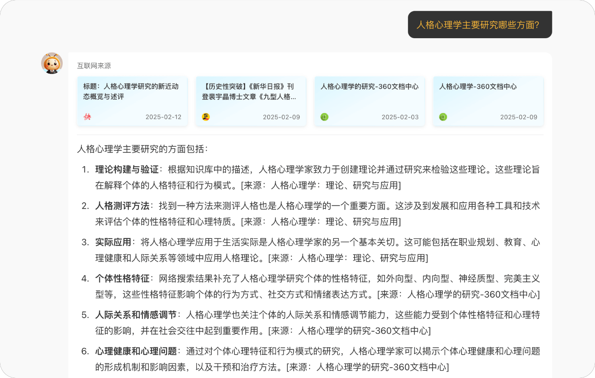595x378 pixels.
Task: Click the source citation ending item 3
Action: [348, 258]
